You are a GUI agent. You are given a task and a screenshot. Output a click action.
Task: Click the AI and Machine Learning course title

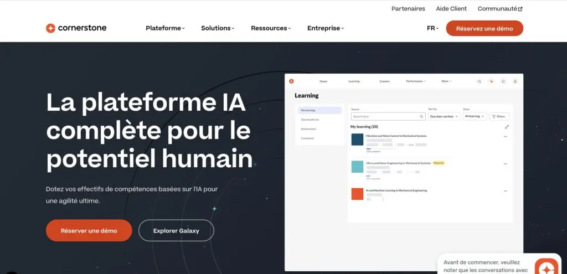pyautogui.click(x=396, y=190)
